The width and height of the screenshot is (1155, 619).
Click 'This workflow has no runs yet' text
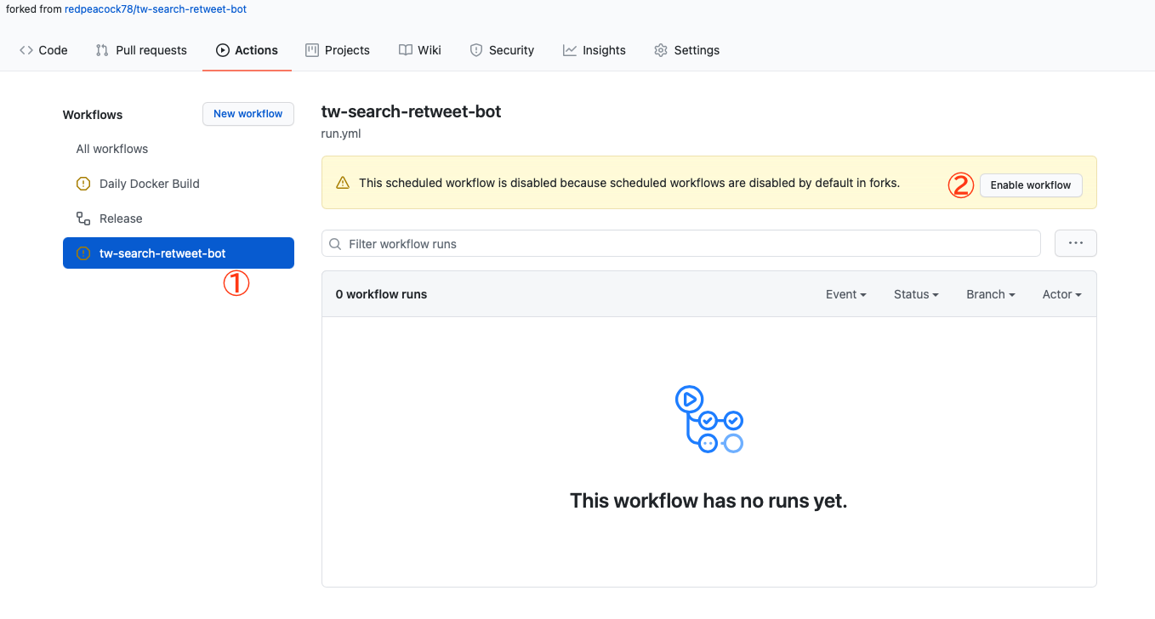pyautogui.click(x=708, y=501)
